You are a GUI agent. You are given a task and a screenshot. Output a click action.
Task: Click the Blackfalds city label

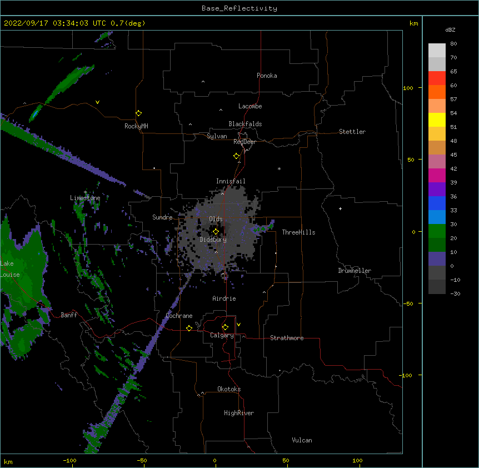(245, 124)
